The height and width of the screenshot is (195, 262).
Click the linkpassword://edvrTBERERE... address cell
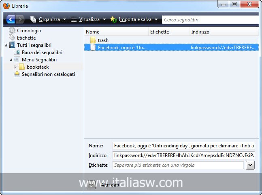pos(223,48)
